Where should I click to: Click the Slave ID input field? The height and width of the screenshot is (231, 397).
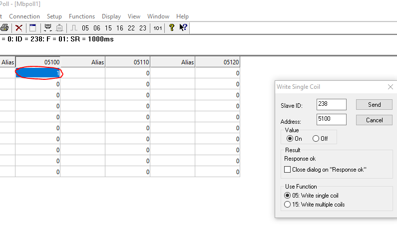(x=332, y=104)
